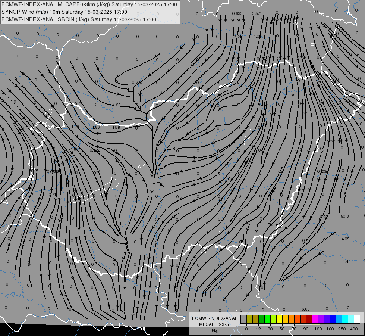Click the SYNOP Wind 10m header line
The height and width of the screenshot is (336, 365).
point(64,12)
